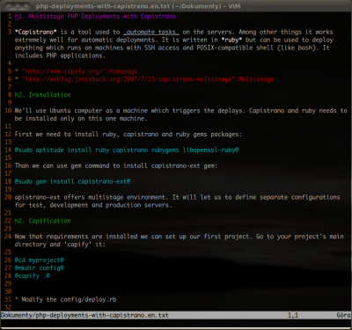The image size is (352, 330).
Task: Click the bold word *ruby* in paragraph
Action: 231,40
